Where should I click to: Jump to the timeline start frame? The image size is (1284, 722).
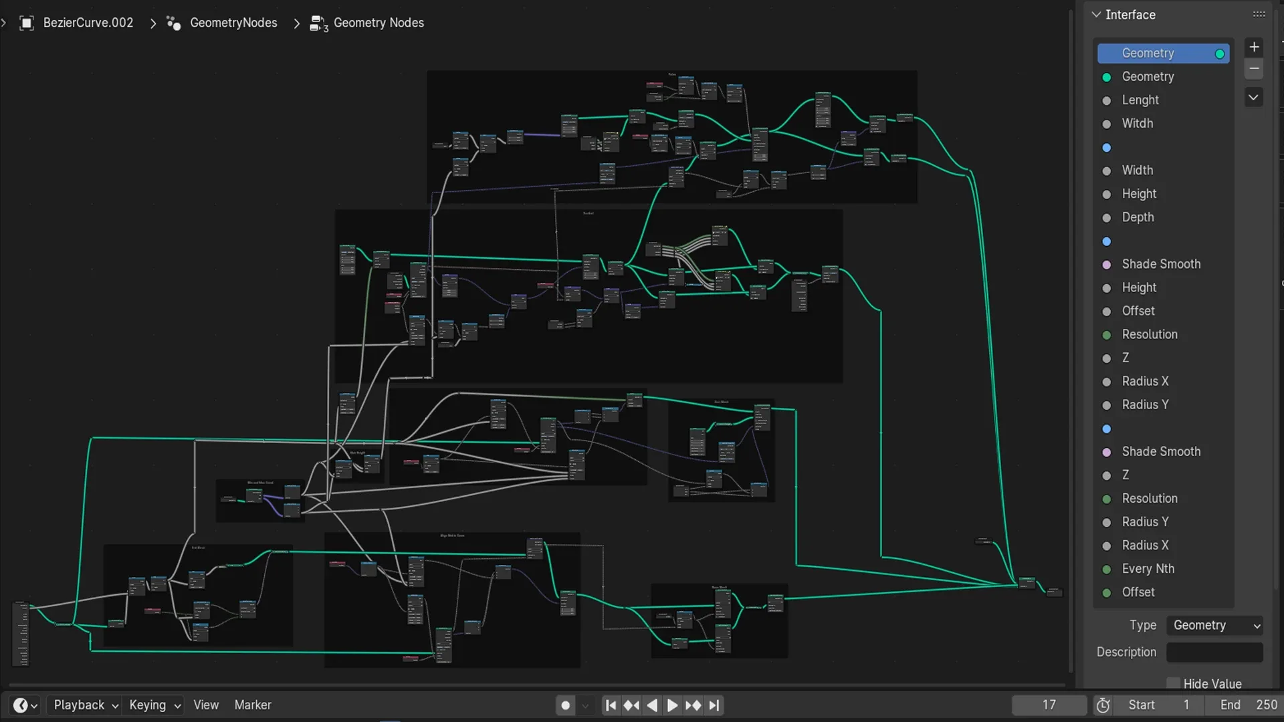[611, 705]
